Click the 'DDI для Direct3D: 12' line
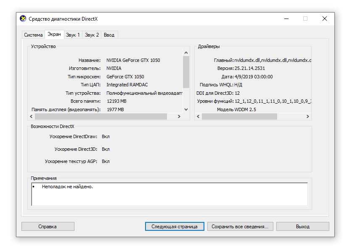Screen dimensions: 352x251 coord(218,93)
